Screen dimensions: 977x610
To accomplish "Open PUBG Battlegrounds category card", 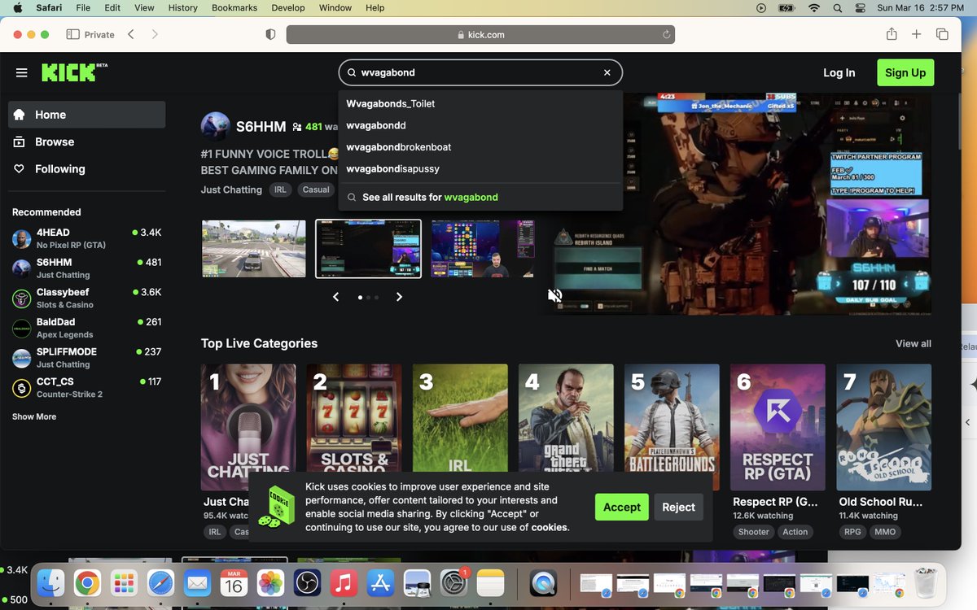I will tap(672, 427).
